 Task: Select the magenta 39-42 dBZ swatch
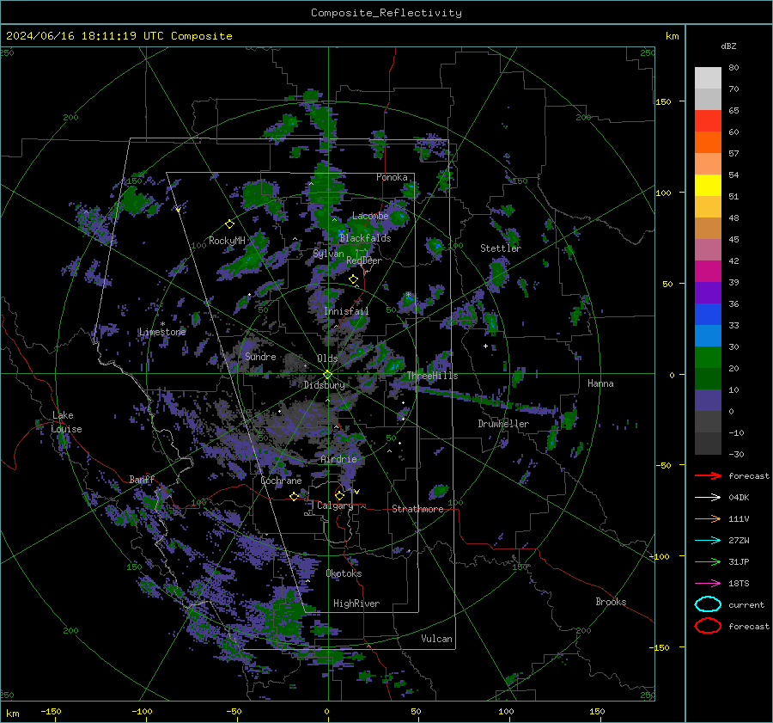coord(708,272)
